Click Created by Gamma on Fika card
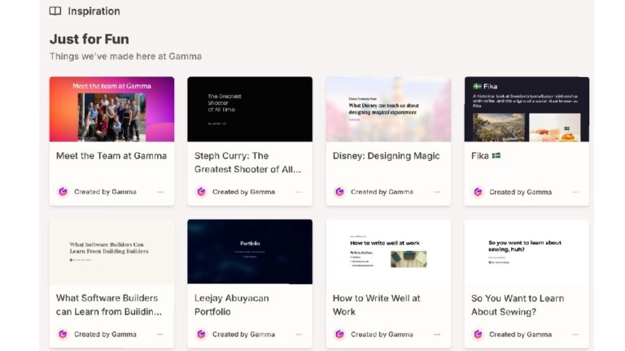 [x=520, y=192]
